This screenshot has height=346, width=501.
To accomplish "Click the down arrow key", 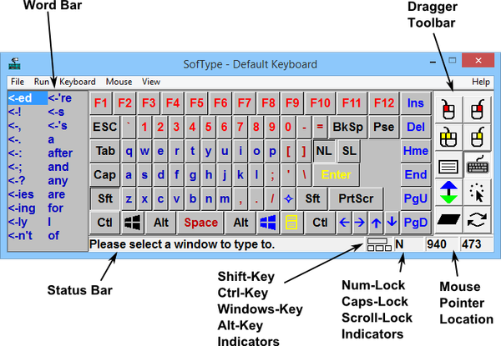I will coord(392,223).
